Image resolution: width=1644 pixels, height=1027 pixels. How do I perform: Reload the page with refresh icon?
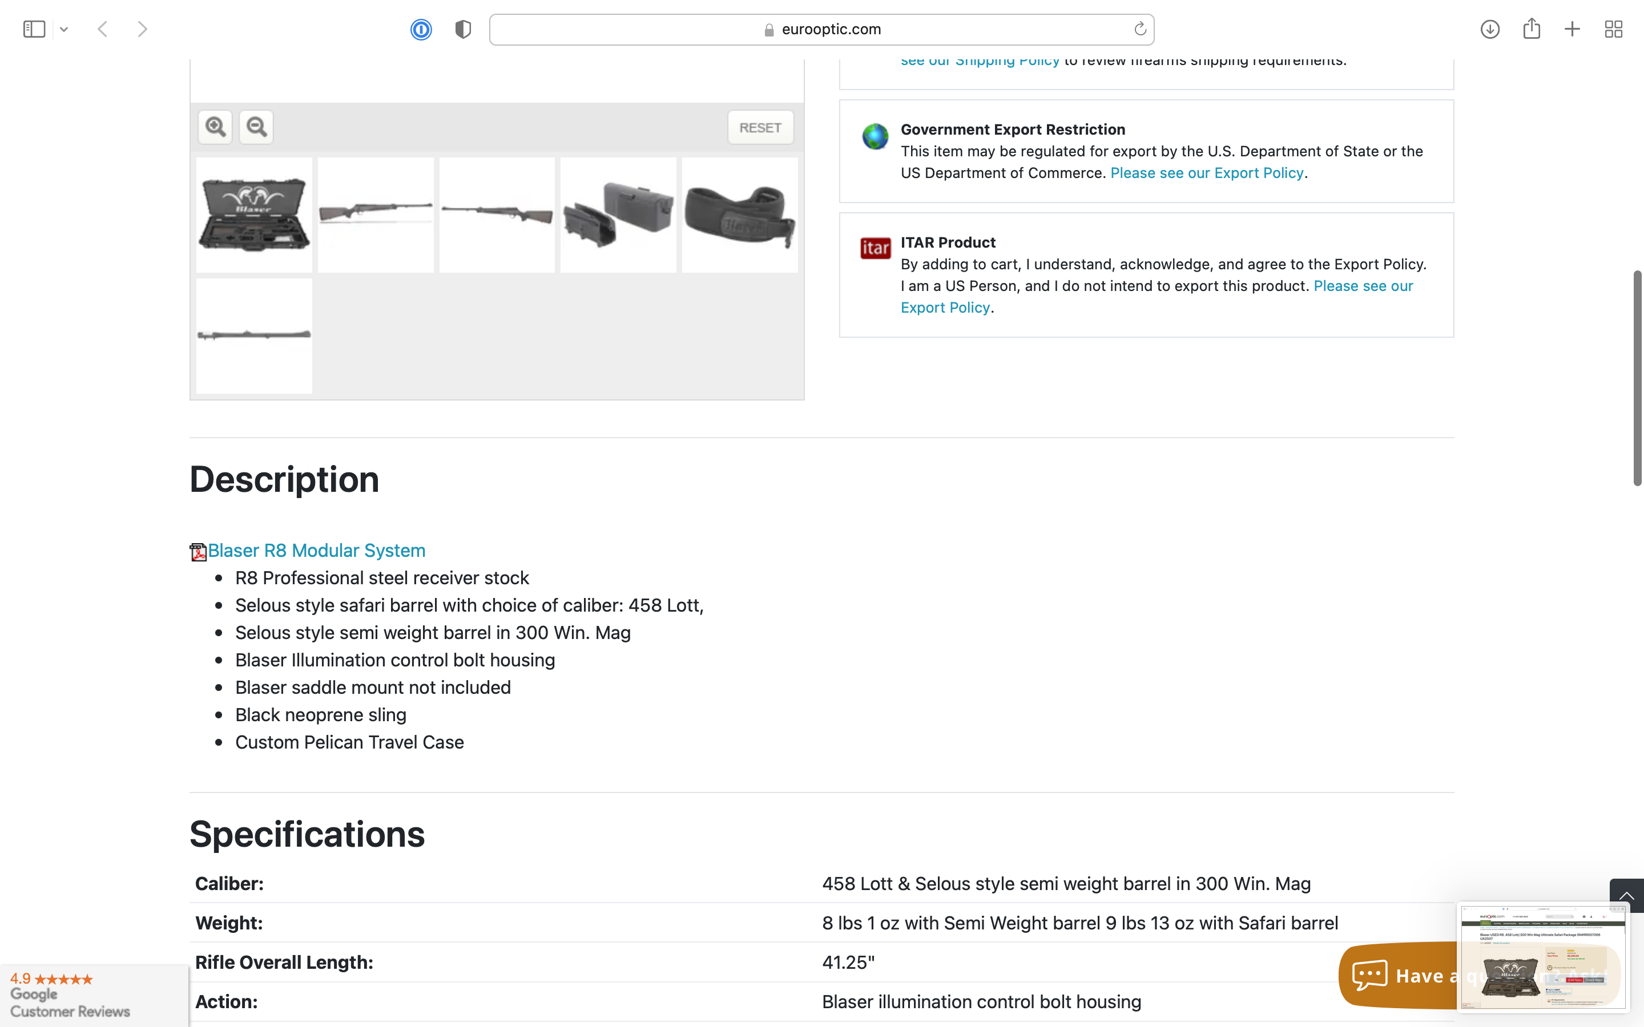click(1140, 29)
